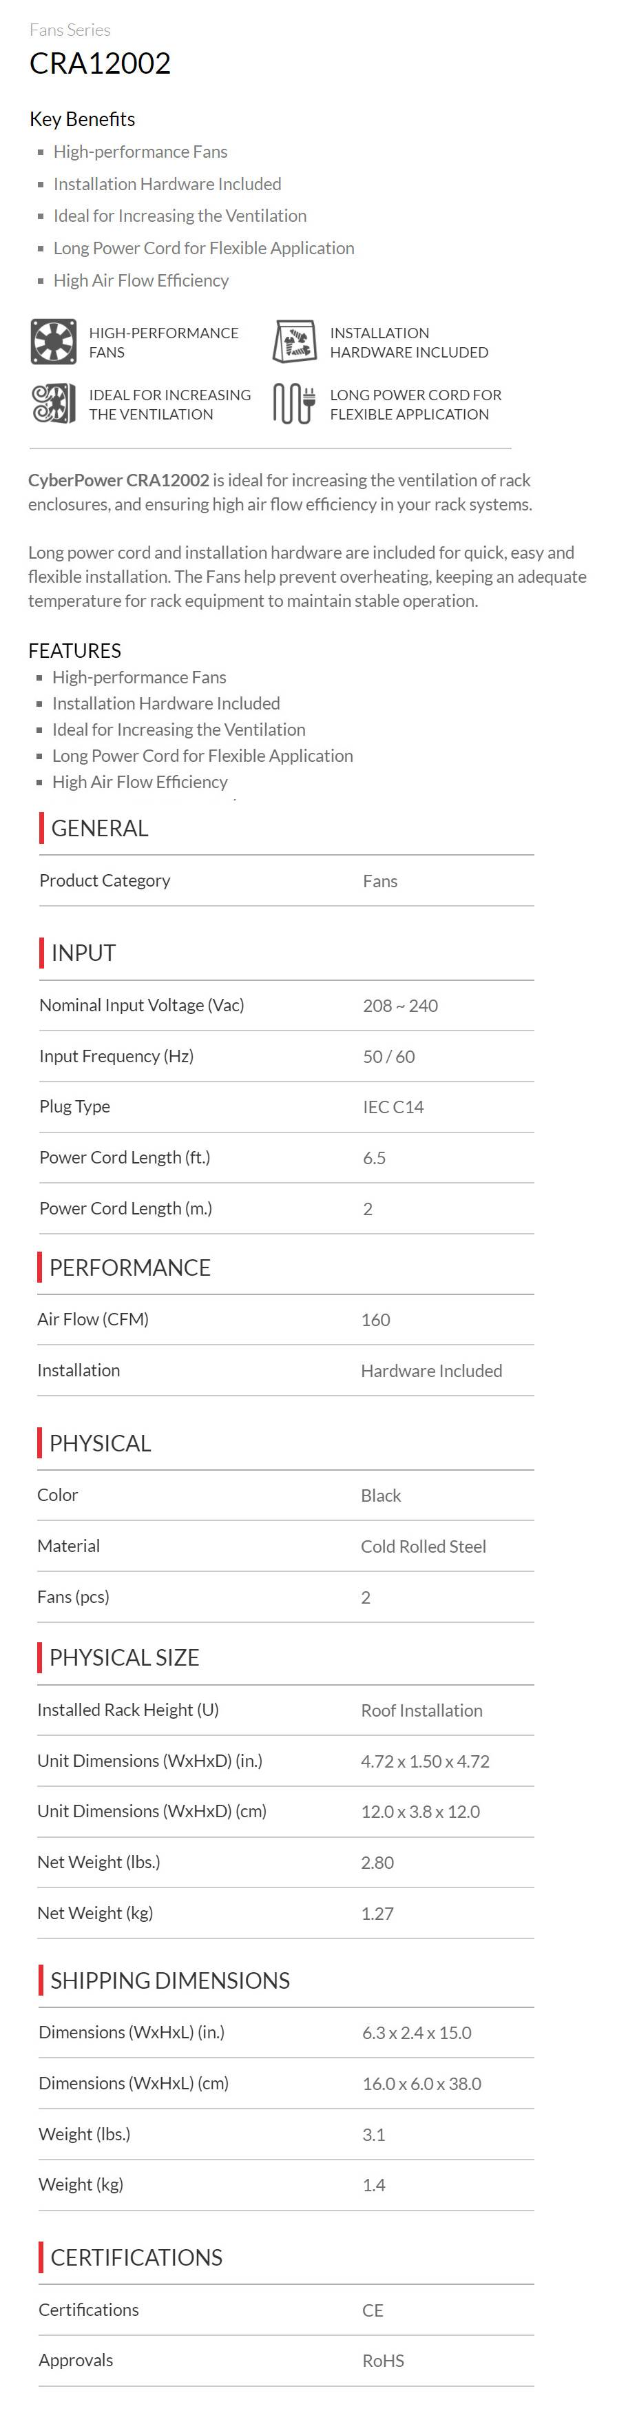Image resolution: width=637 pixels, height=2411 pixels.
Task: Click the RoHS approvals value
Action: (383, 2361)
